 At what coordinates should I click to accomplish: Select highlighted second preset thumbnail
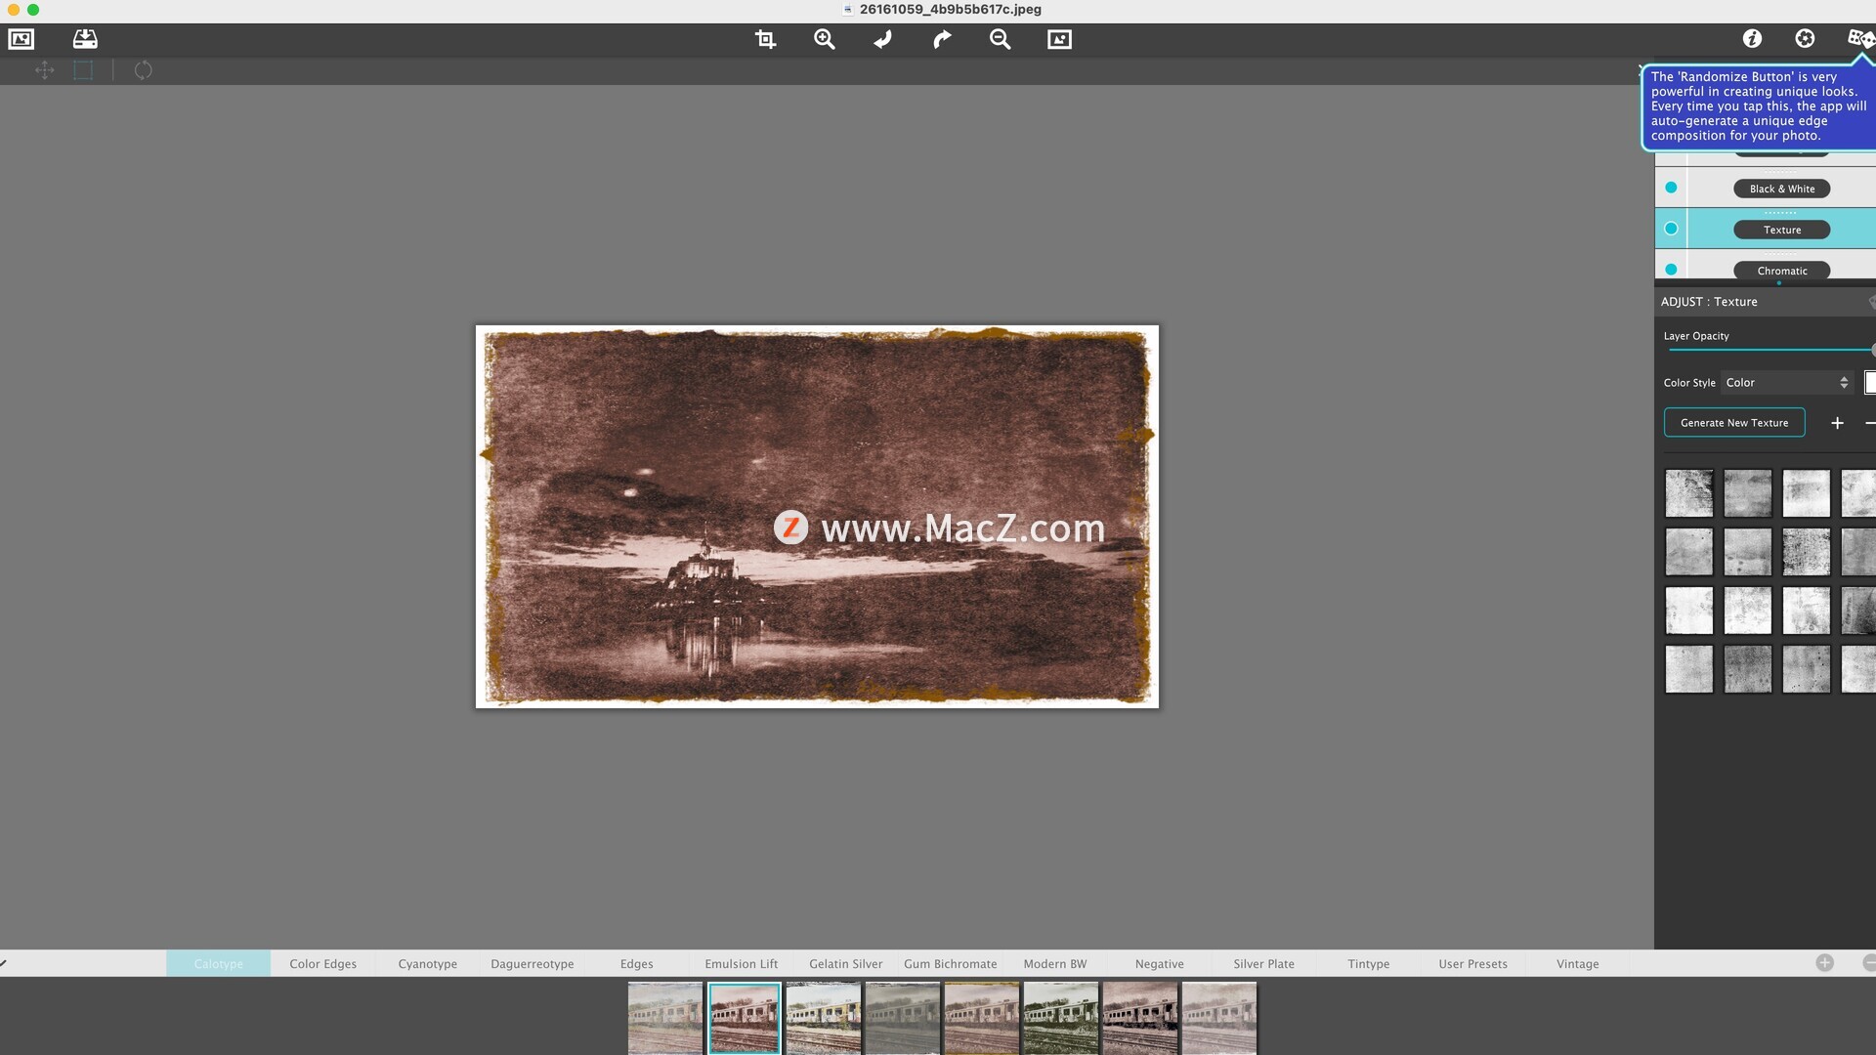coord(744,1018)
